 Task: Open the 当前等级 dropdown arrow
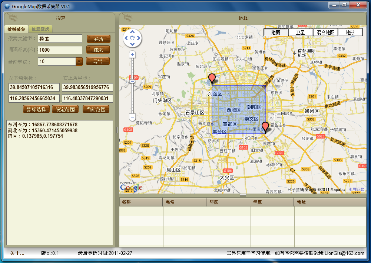click(79, 62)
